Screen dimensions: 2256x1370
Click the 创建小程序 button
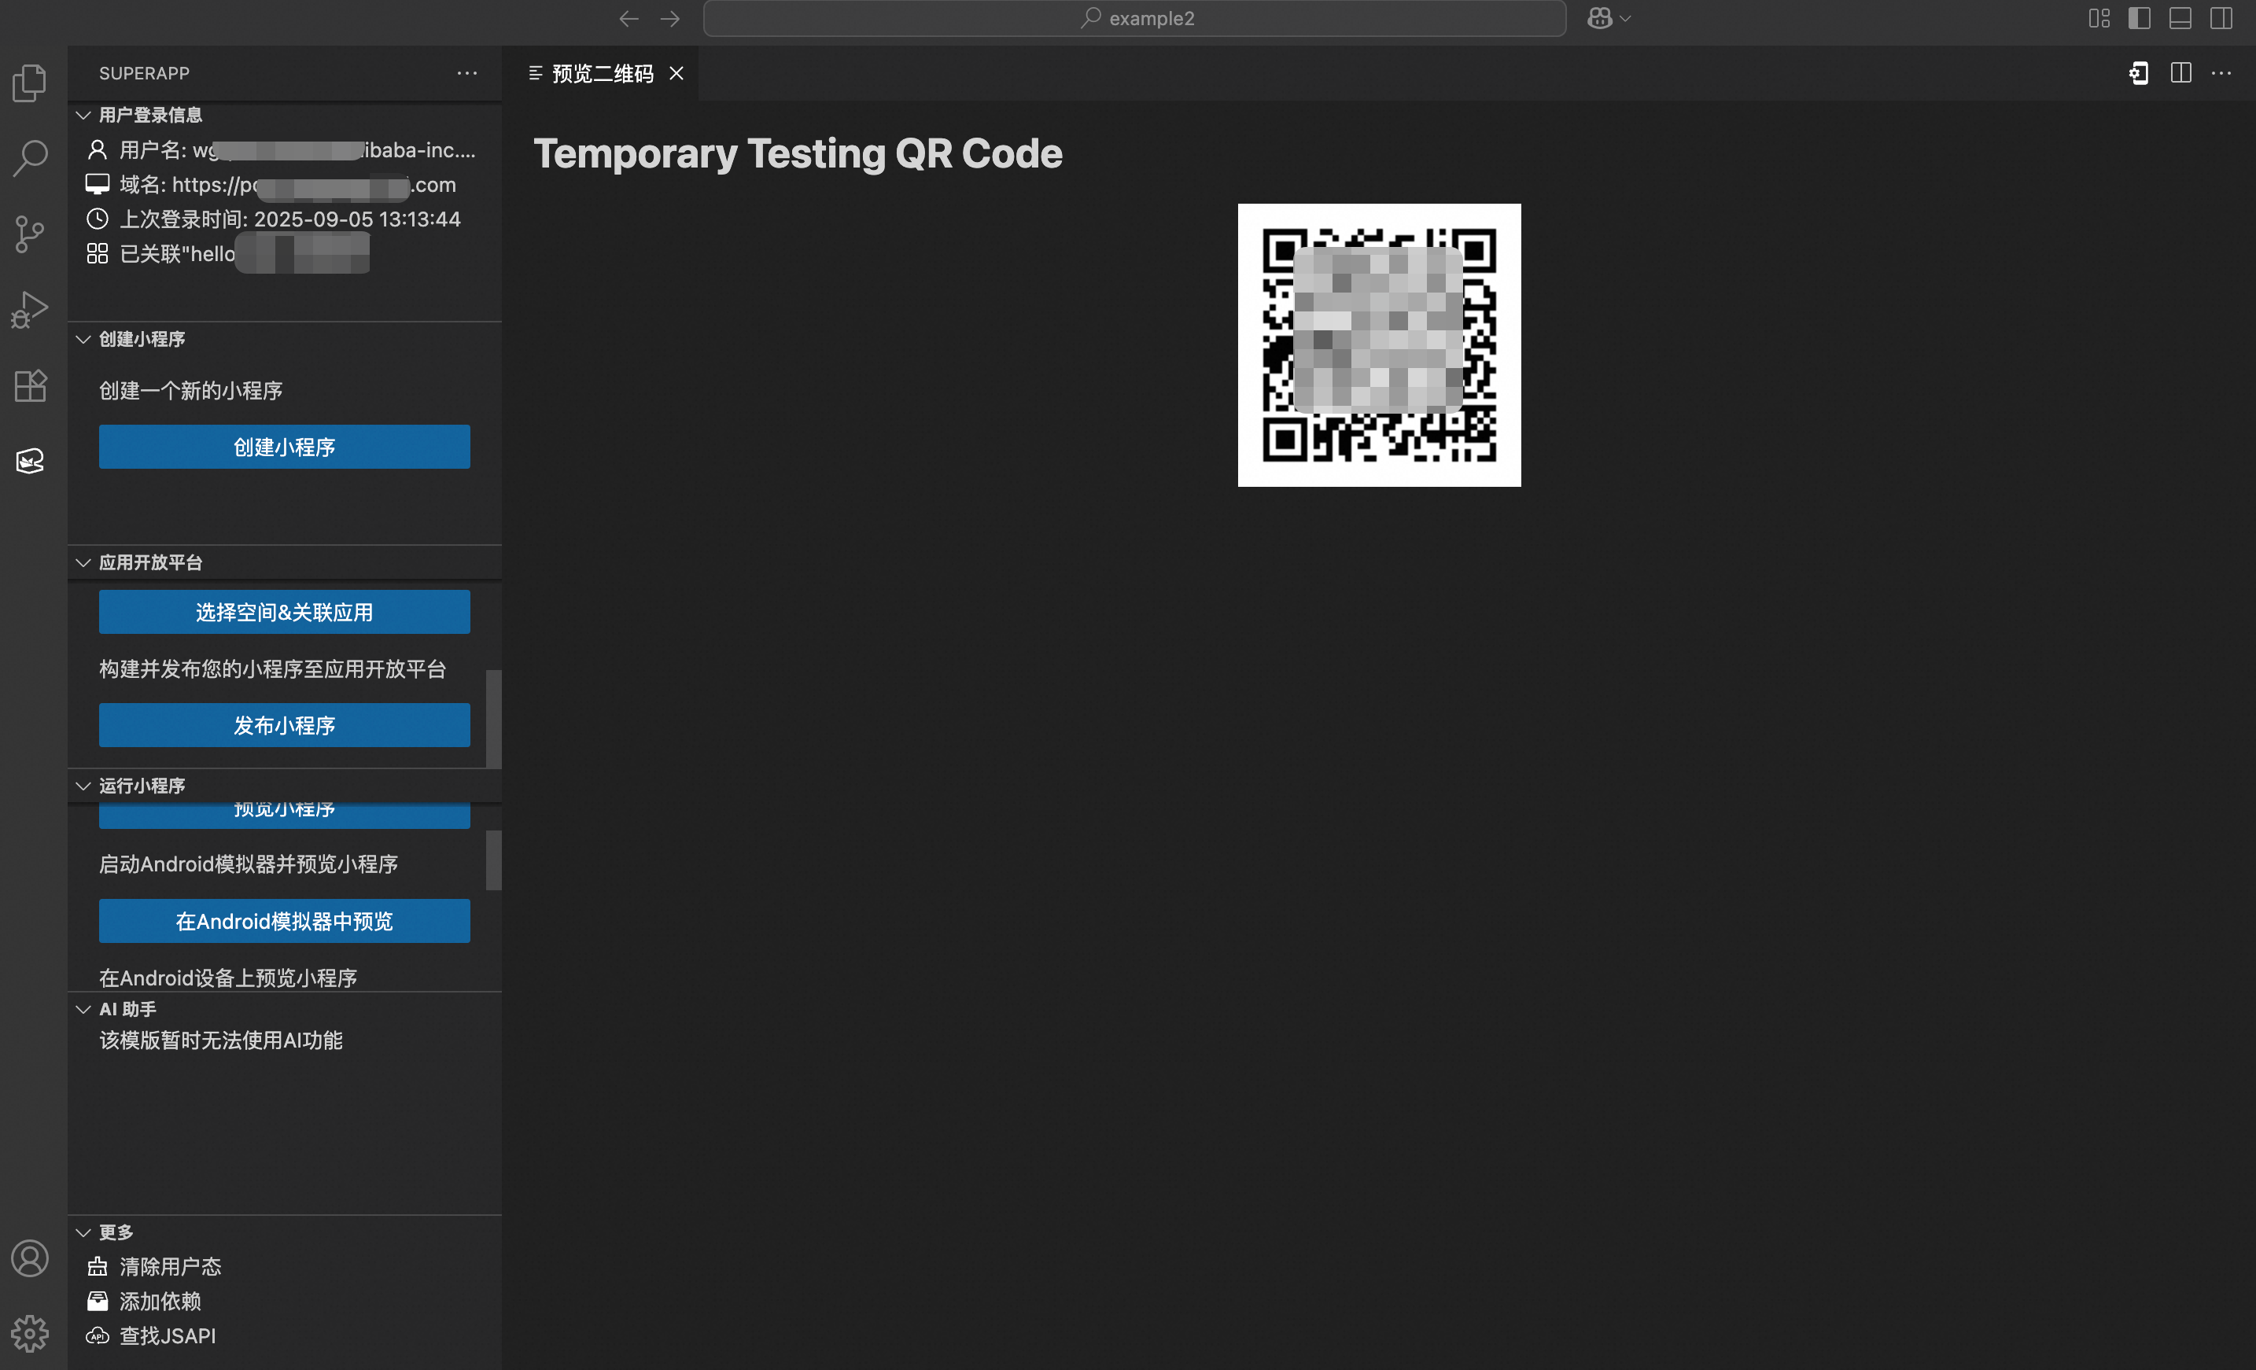[284, 447]
